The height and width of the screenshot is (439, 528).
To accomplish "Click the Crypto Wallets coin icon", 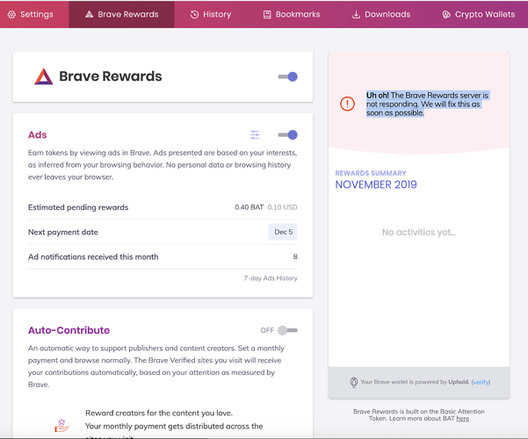I will coord(446,14).
